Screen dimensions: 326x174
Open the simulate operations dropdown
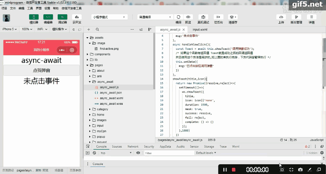(x=59, y=29)
